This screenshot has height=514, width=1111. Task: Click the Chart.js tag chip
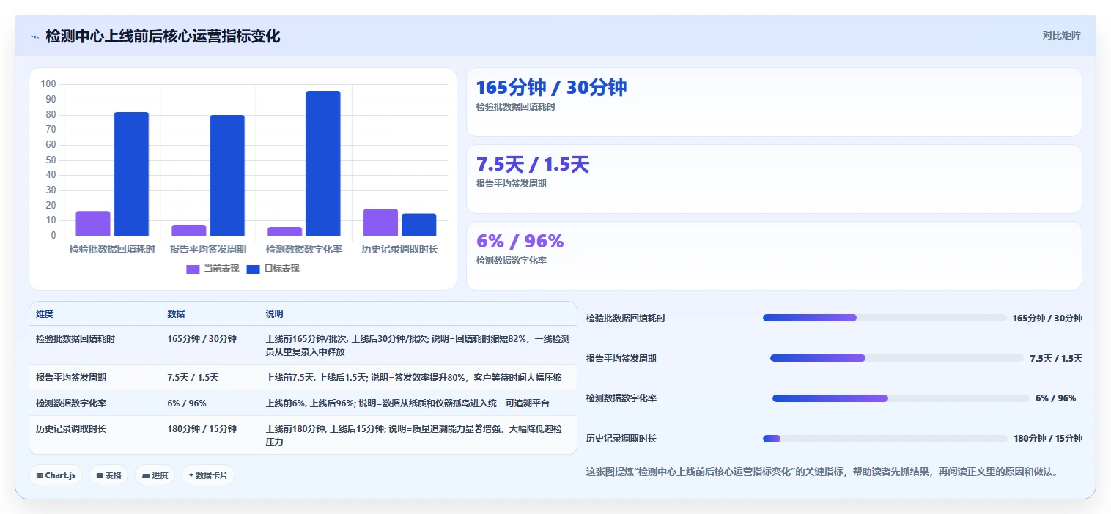(56, 475)
